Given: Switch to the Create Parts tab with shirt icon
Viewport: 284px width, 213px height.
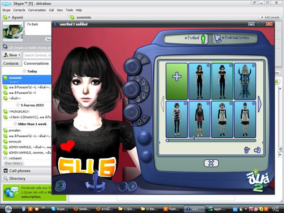Looking at the screenshot, I should pos(234,39).
